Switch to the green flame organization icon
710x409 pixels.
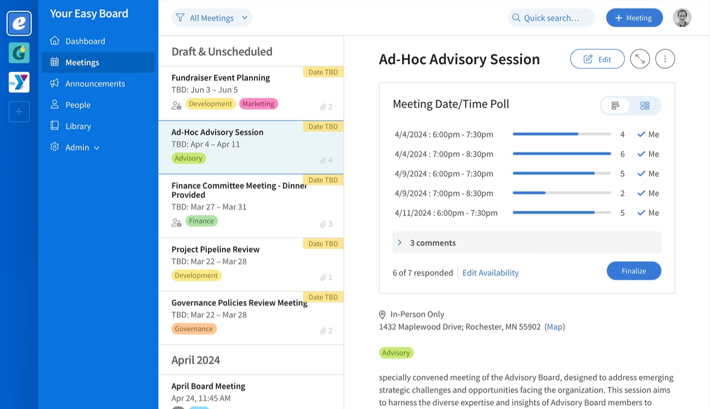[19, 53]
